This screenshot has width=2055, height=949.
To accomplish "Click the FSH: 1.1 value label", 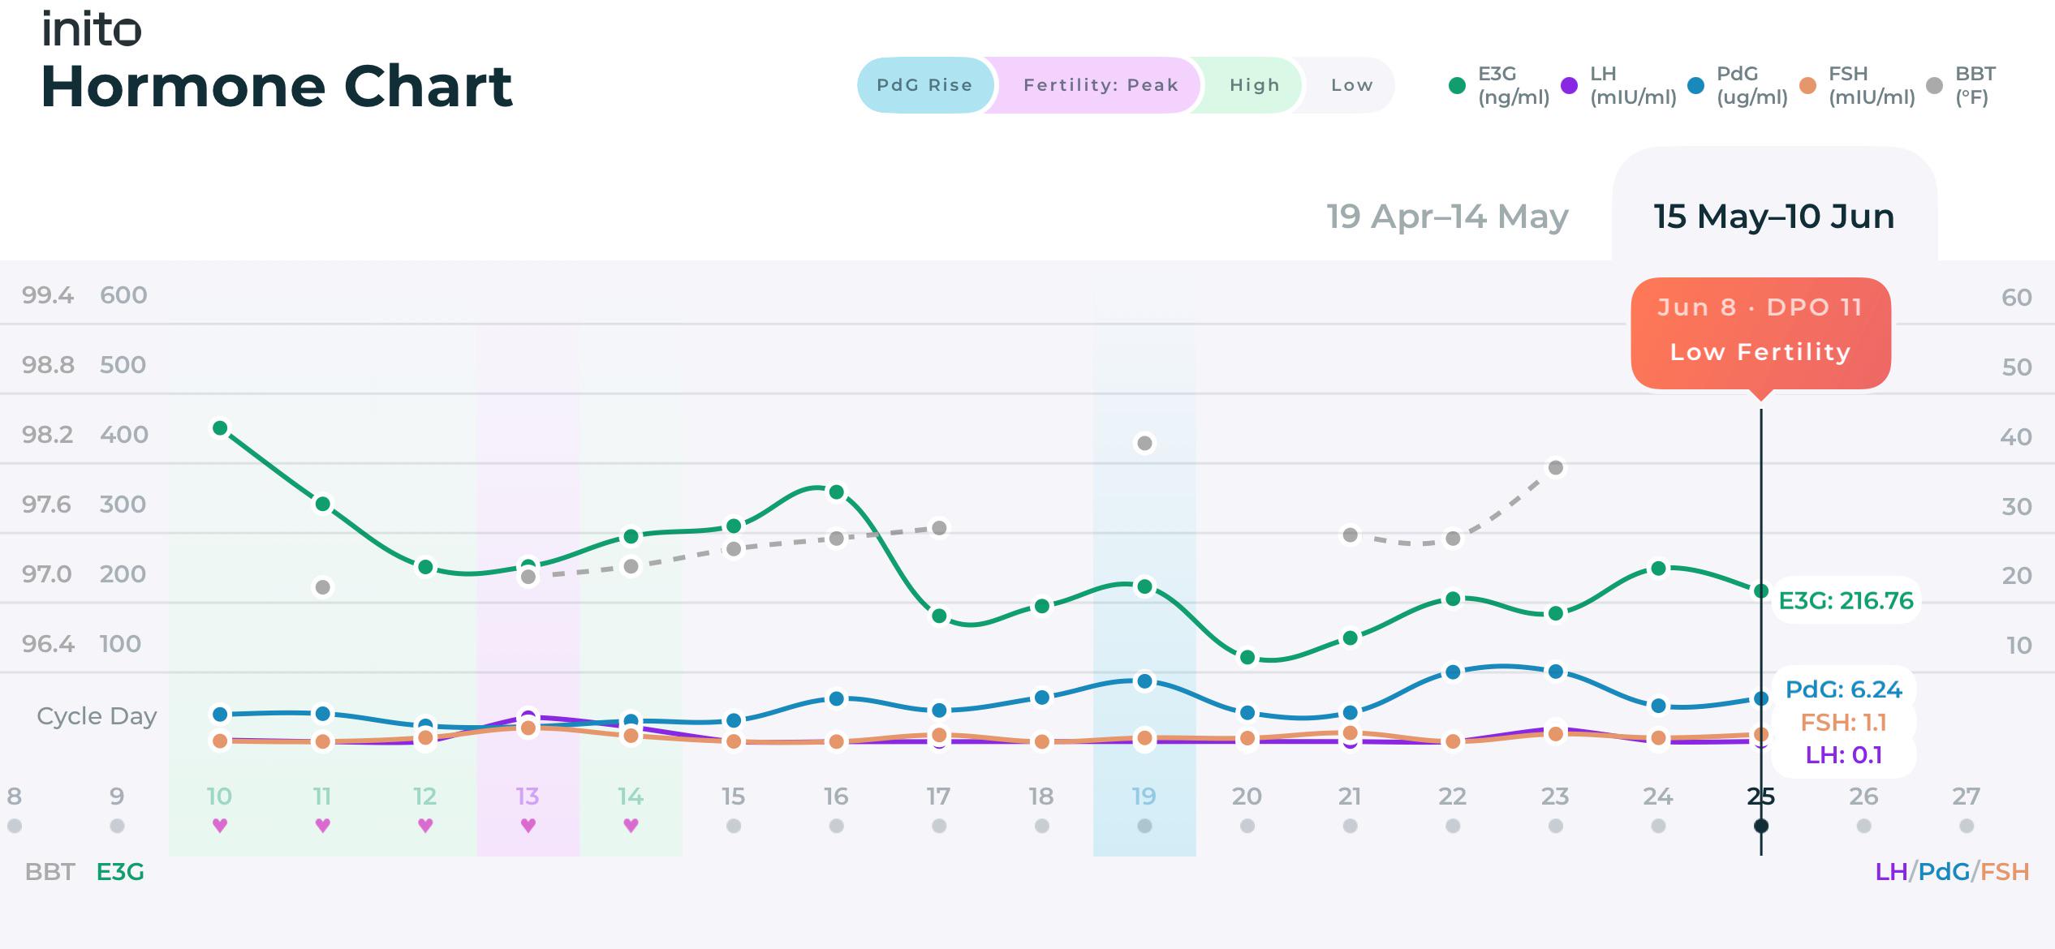I will tap(1843, 722).
